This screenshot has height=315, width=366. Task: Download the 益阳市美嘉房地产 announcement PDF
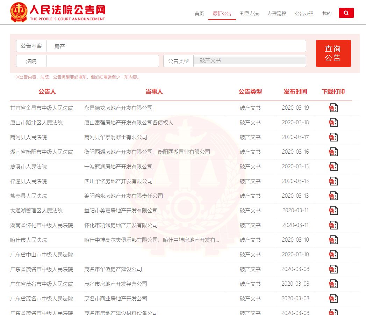coord(333,210)
